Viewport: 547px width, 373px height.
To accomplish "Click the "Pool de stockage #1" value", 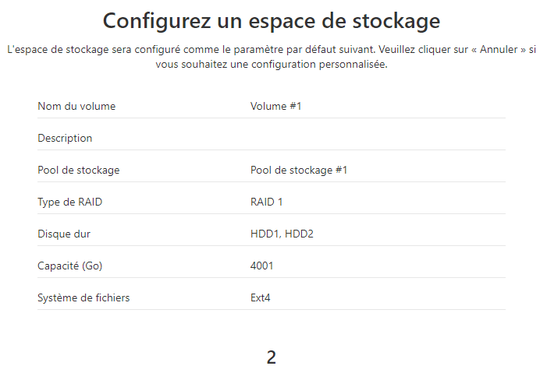I will [x=299, y=170].
